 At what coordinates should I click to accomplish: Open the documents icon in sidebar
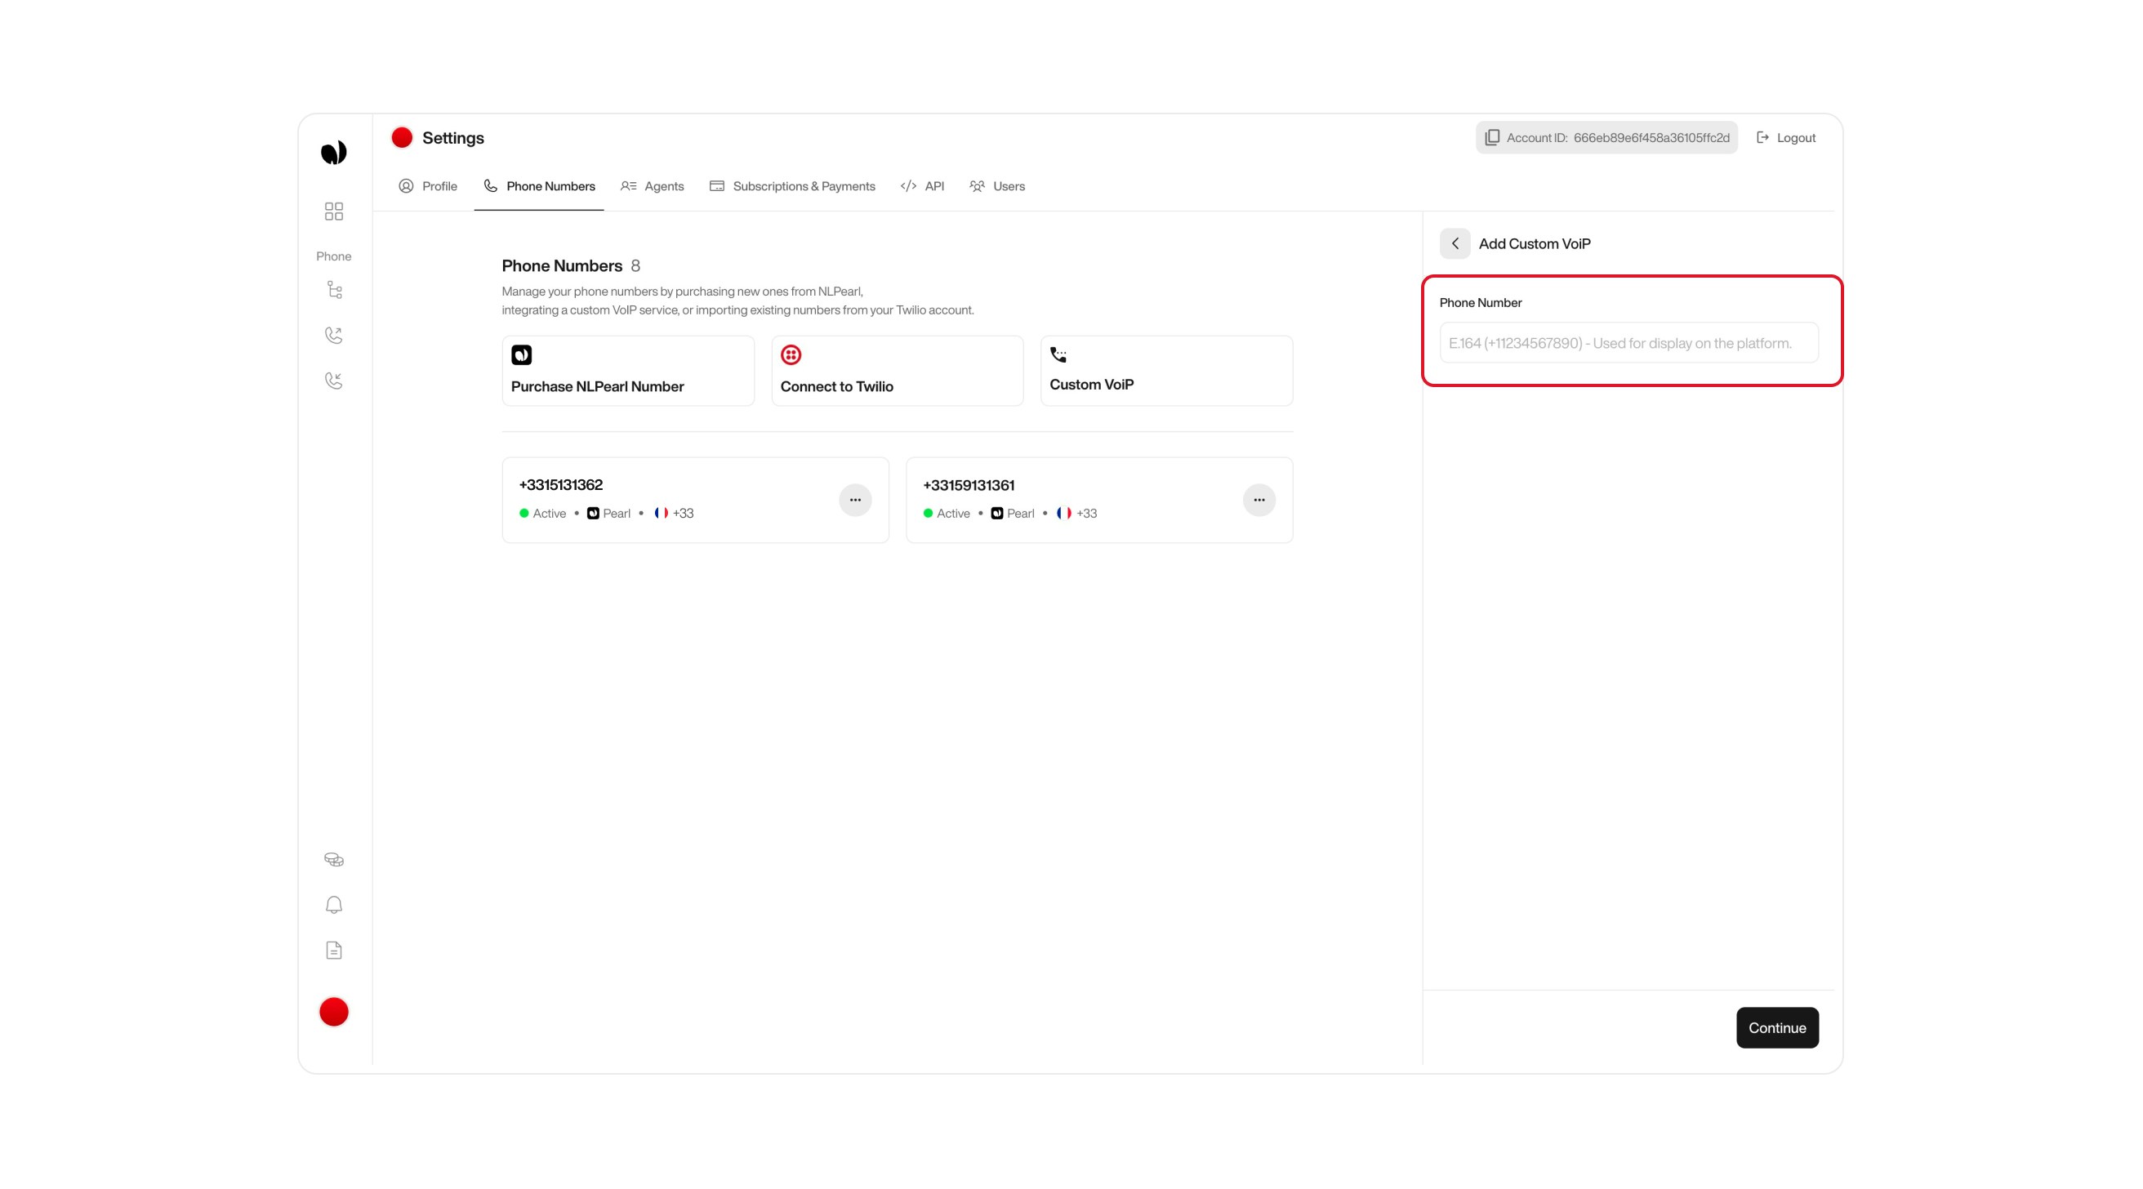[x=333, y=950]
